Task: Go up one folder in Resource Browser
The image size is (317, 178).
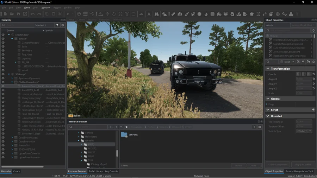Action: (x=121, y=127)
